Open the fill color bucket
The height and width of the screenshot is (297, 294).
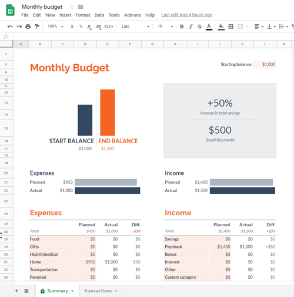pos(221,27)
